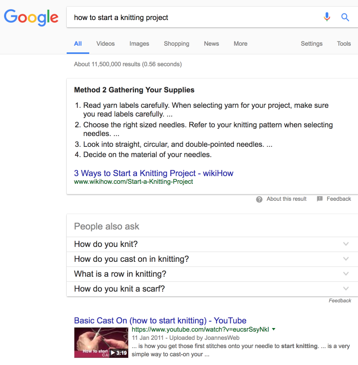This screenshot has height=365, width=358.
Task: Switch to the News tab
Action: (211, 44)
